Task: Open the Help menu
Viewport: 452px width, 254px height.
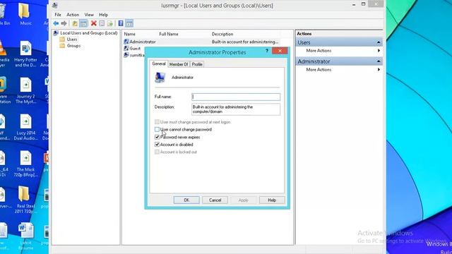Action: (x=104, y=14)
